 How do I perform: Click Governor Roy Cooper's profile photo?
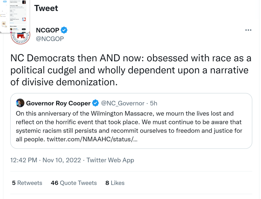tap(20, 103)
